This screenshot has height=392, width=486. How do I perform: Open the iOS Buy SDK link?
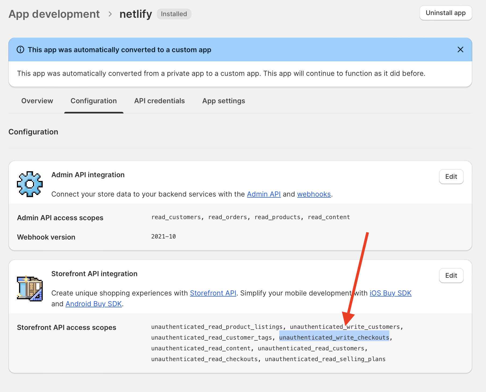pos(390,293)
